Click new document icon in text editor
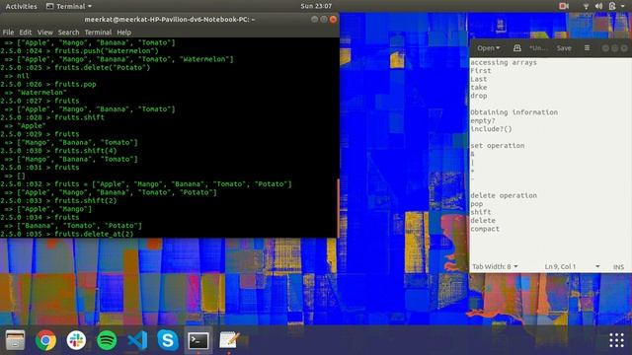Screen dimensions: 632x355 (x=517, y=48)
